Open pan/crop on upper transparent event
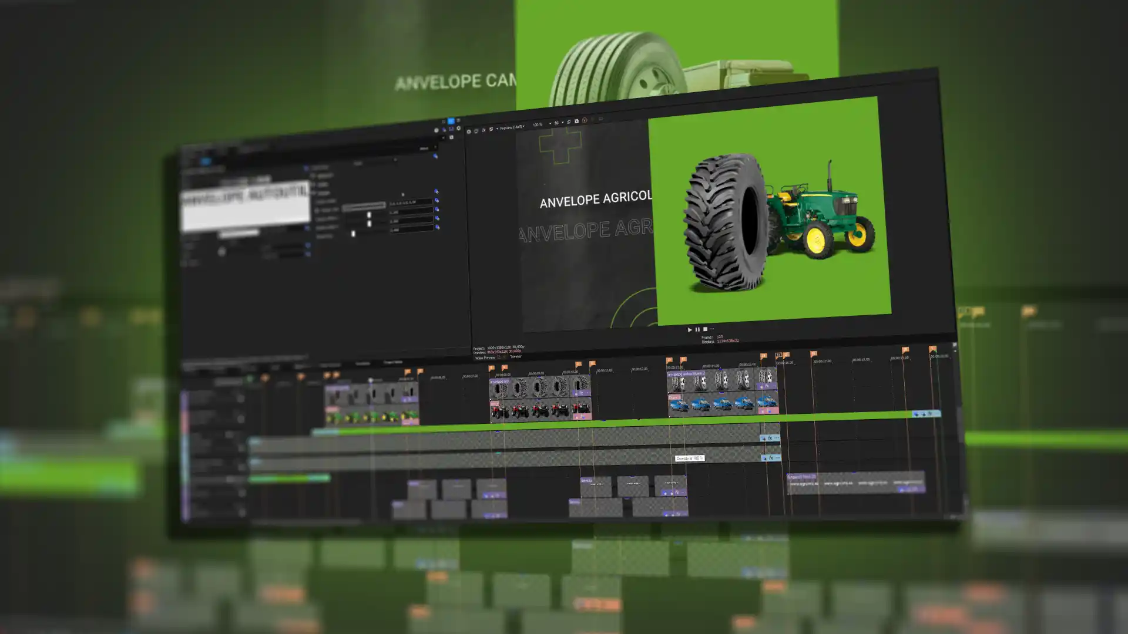The image size is (1128, 634). [x=763, y=439]
